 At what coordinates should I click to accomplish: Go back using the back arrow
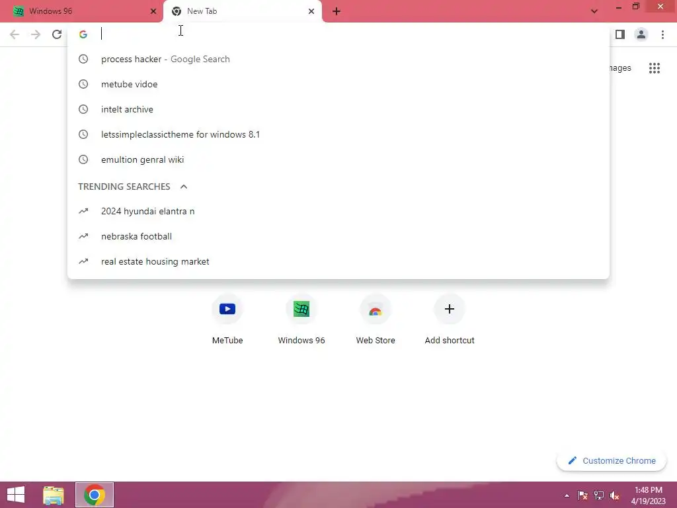tap(15, 34)
